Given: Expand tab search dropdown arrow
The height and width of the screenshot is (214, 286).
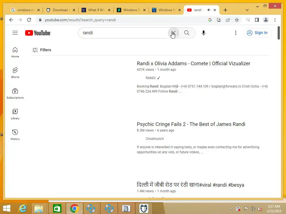Looking at the screenshot, I should 247,10.
